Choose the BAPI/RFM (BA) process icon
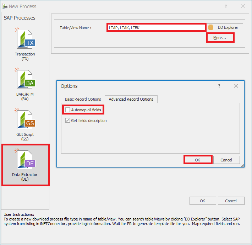Image resolution: width=252 pixels, height=245 pixels. [x=25, y=80]
